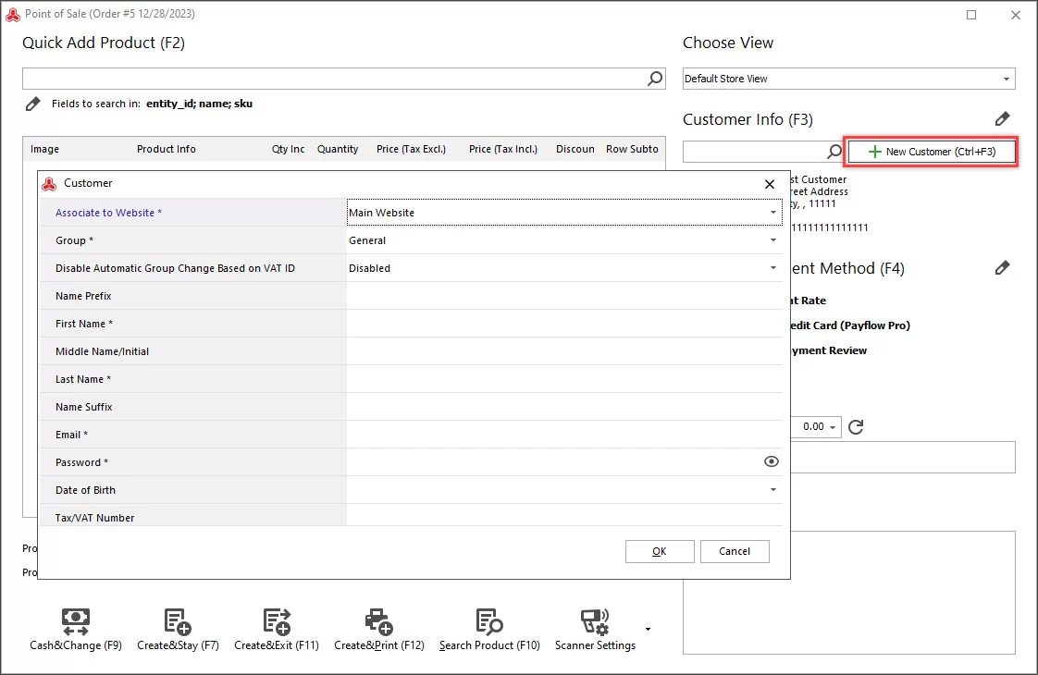Click the Create&Exit (F11) icon

coord(277,621)
